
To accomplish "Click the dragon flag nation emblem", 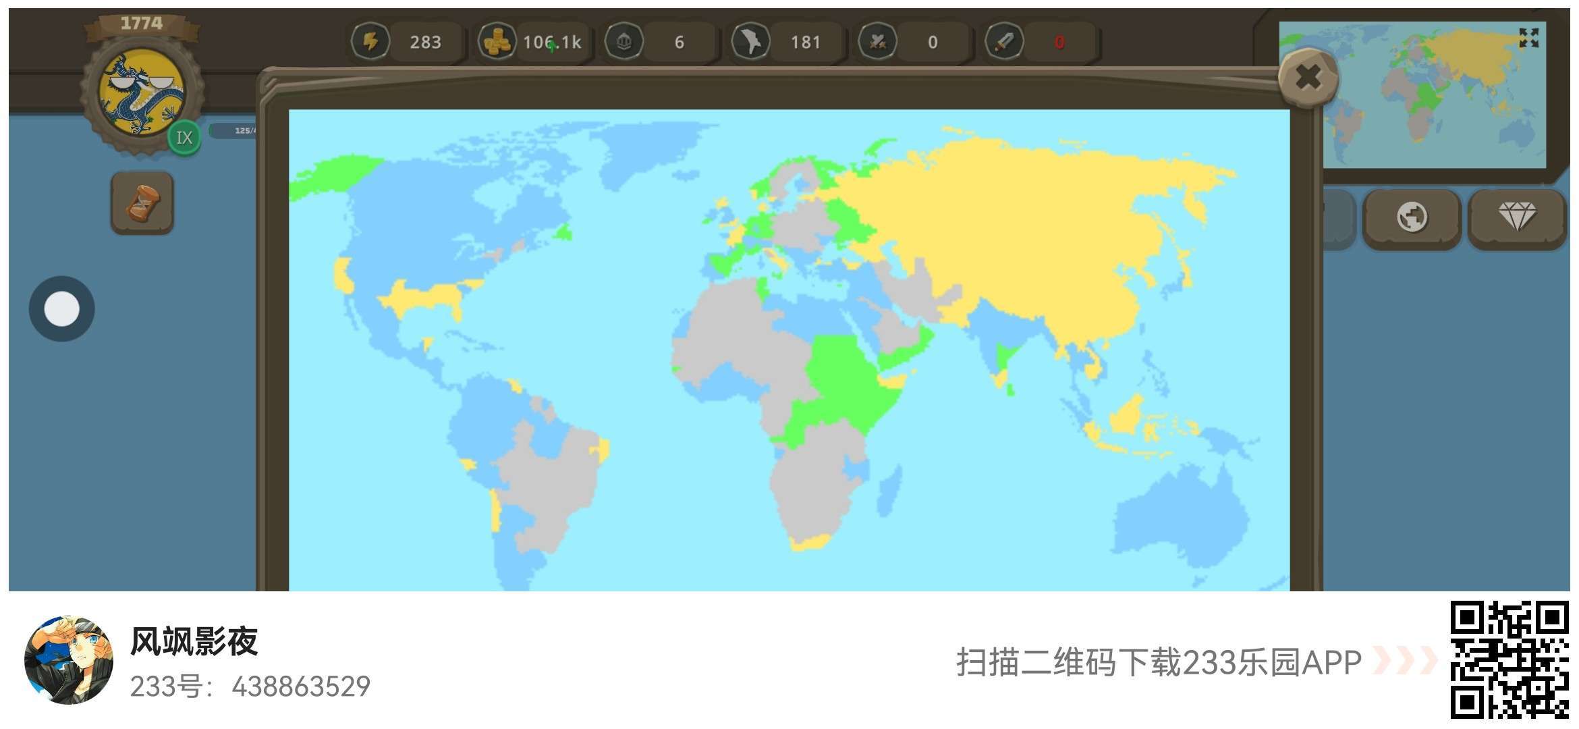I will (x=141, y=92).
